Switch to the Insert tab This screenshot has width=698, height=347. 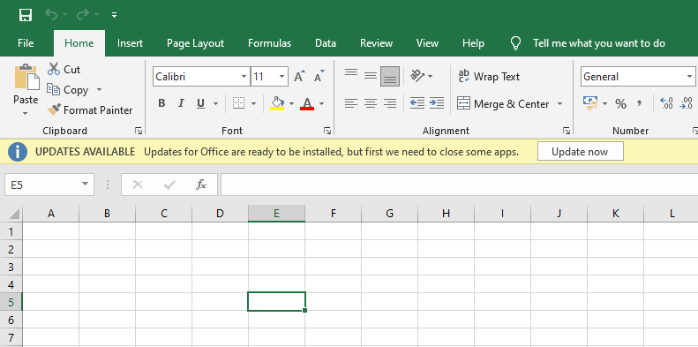130,43
